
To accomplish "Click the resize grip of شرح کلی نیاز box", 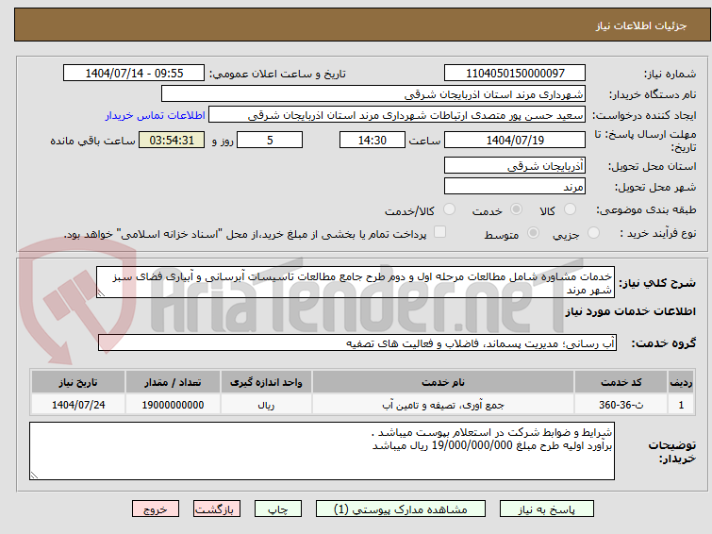I will 101,293.
